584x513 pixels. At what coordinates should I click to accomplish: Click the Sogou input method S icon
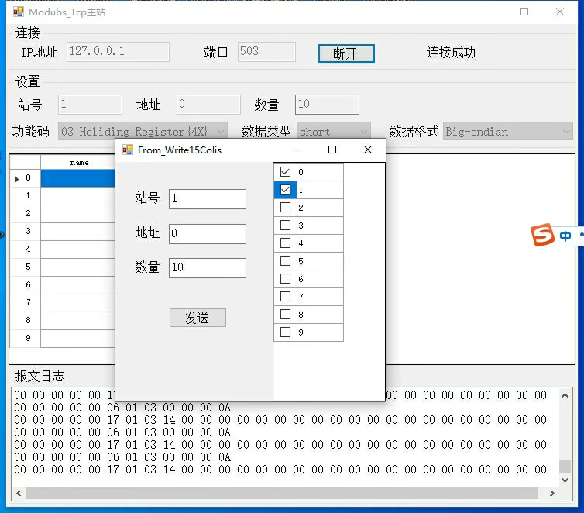point(543,236)
